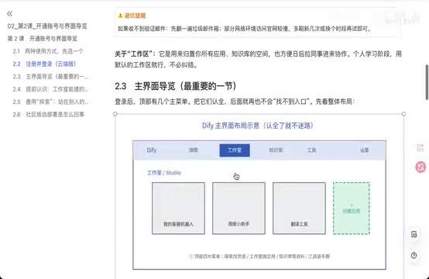This screenshot has width=429, height=279.
Task: Go to heading 第 2 课 开通账号与界面导览
Action: tap(43, 39)
